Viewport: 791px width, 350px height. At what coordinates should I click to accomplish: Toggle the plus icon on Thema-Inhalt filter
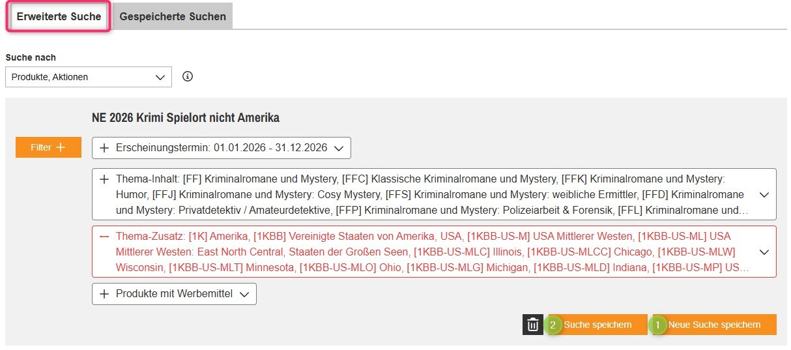click(104, 179)
